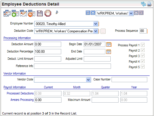Click the Processing Information section heading

[17, 38]
